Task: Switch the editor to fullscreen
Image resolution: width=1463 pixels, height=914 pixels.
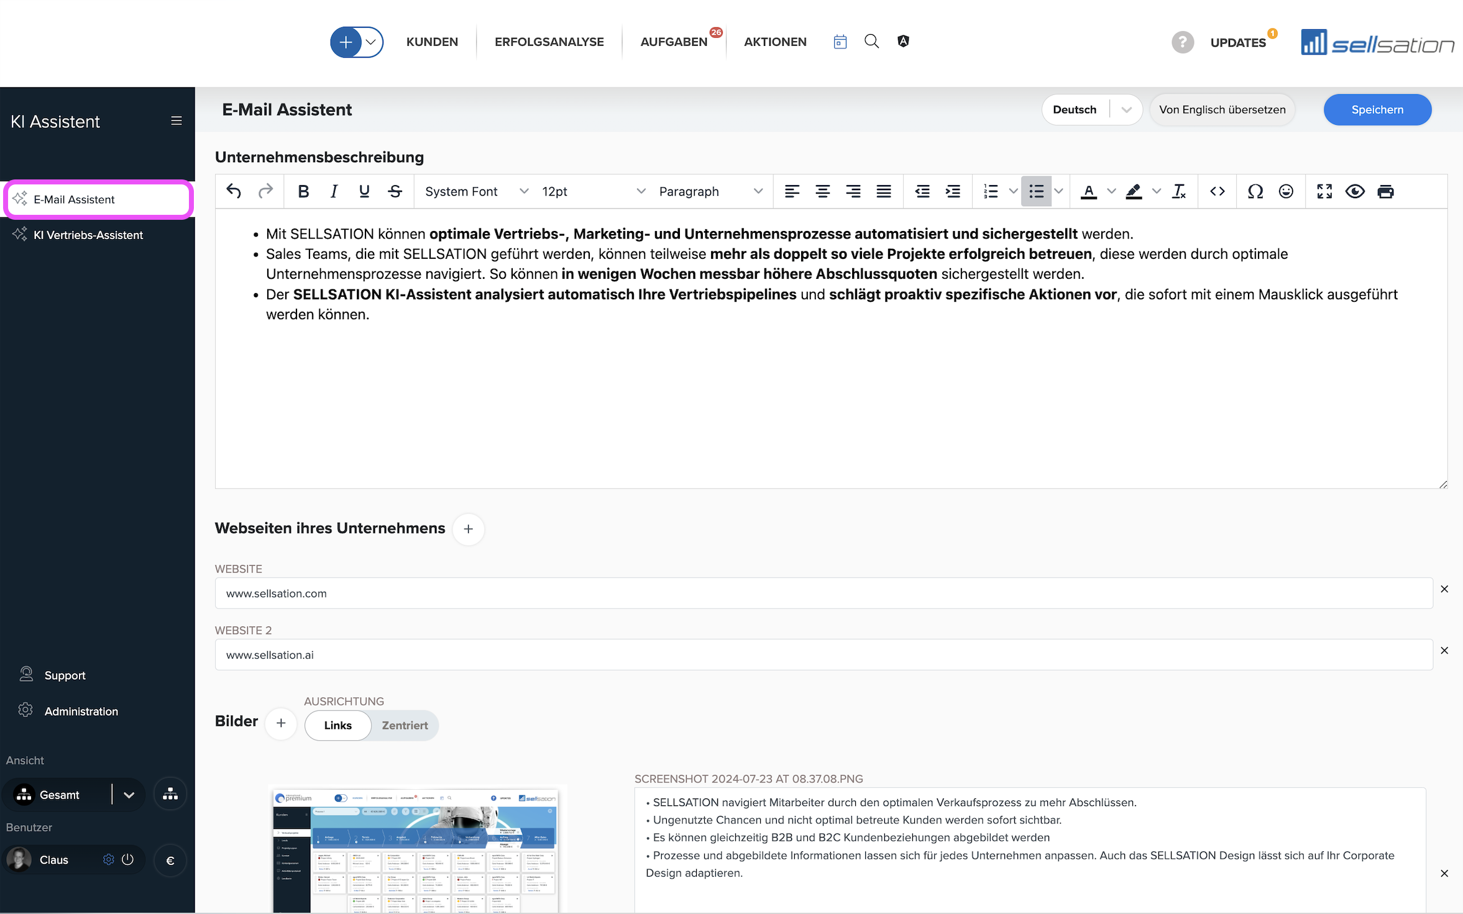Action: point(1324,191)
